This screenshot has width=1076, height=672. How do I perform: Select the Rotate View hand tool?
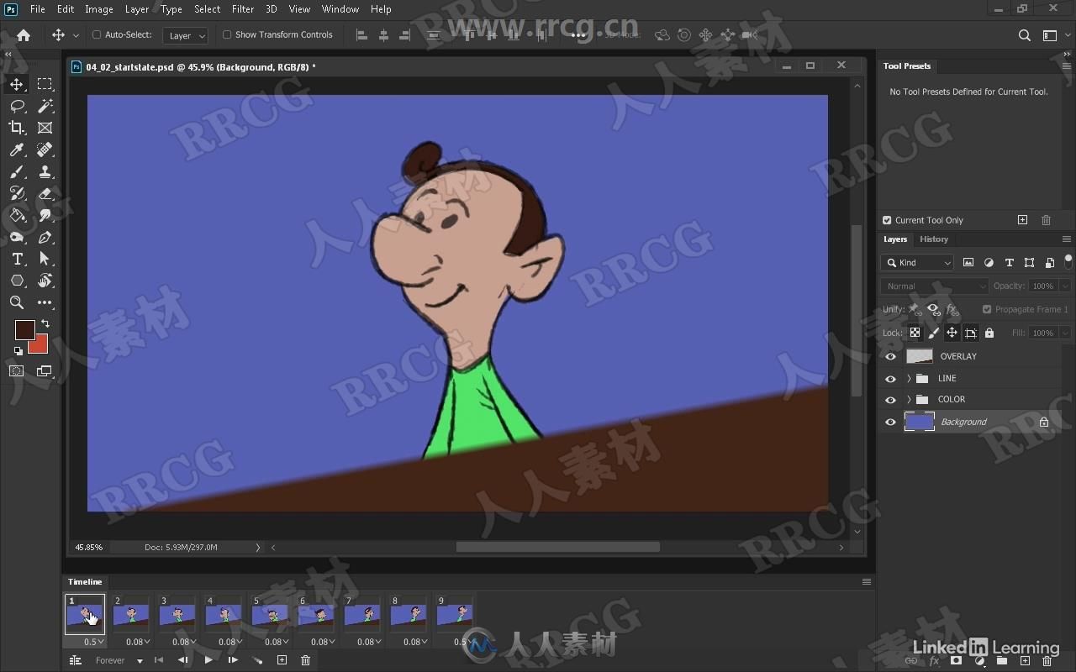coord(45,281)
